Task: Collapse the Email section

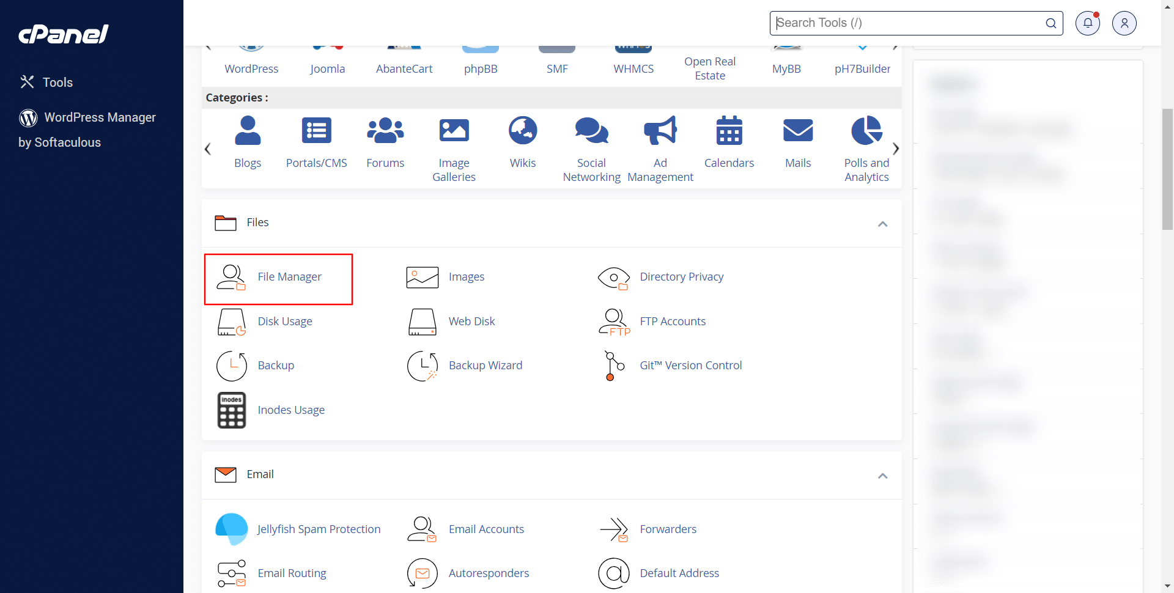Action: [x=883, y=476]
